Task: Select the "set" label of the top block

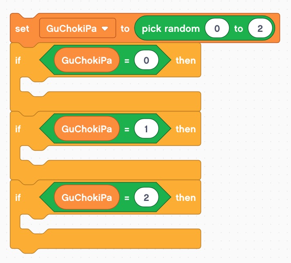Action: point(22,29)
